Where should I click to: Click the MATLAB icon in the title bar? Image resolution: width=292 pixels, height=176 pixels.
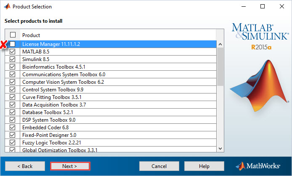(7, 6)
